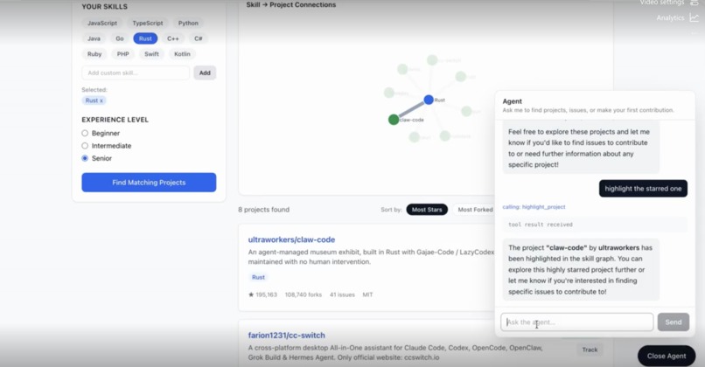Click the 108,740 forks text

(303, 294)
